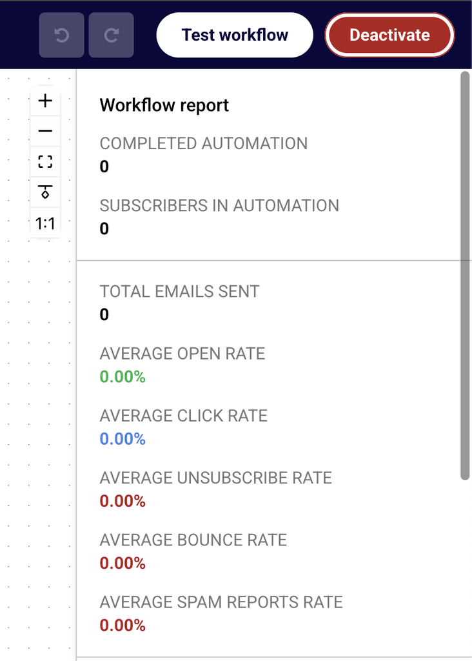Click the spam reports rate 0.00% value

click(x=123, y=625)
